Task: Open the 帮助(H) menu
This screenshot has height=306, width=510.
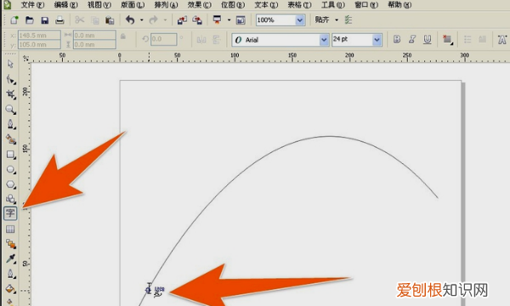Action: click(399, 5)
